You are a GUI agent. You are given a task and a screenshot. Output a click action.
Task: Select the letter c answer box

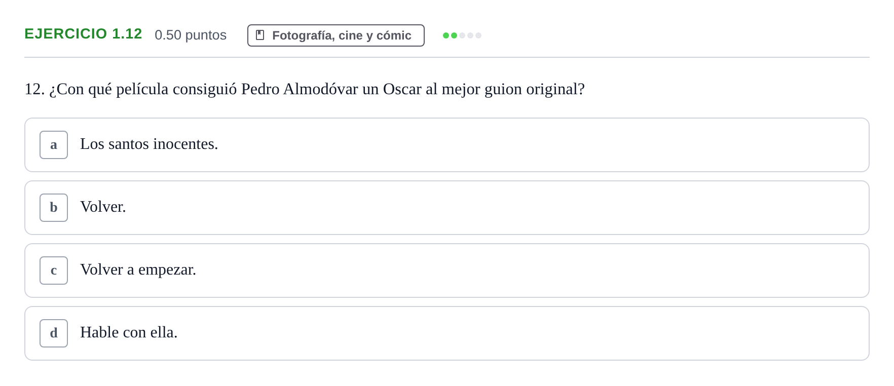coord(54,271)
